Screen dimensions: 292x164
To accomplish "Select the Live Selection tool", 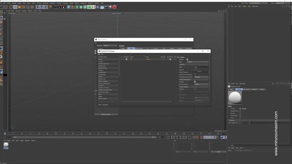I will (x=11, y=7).
